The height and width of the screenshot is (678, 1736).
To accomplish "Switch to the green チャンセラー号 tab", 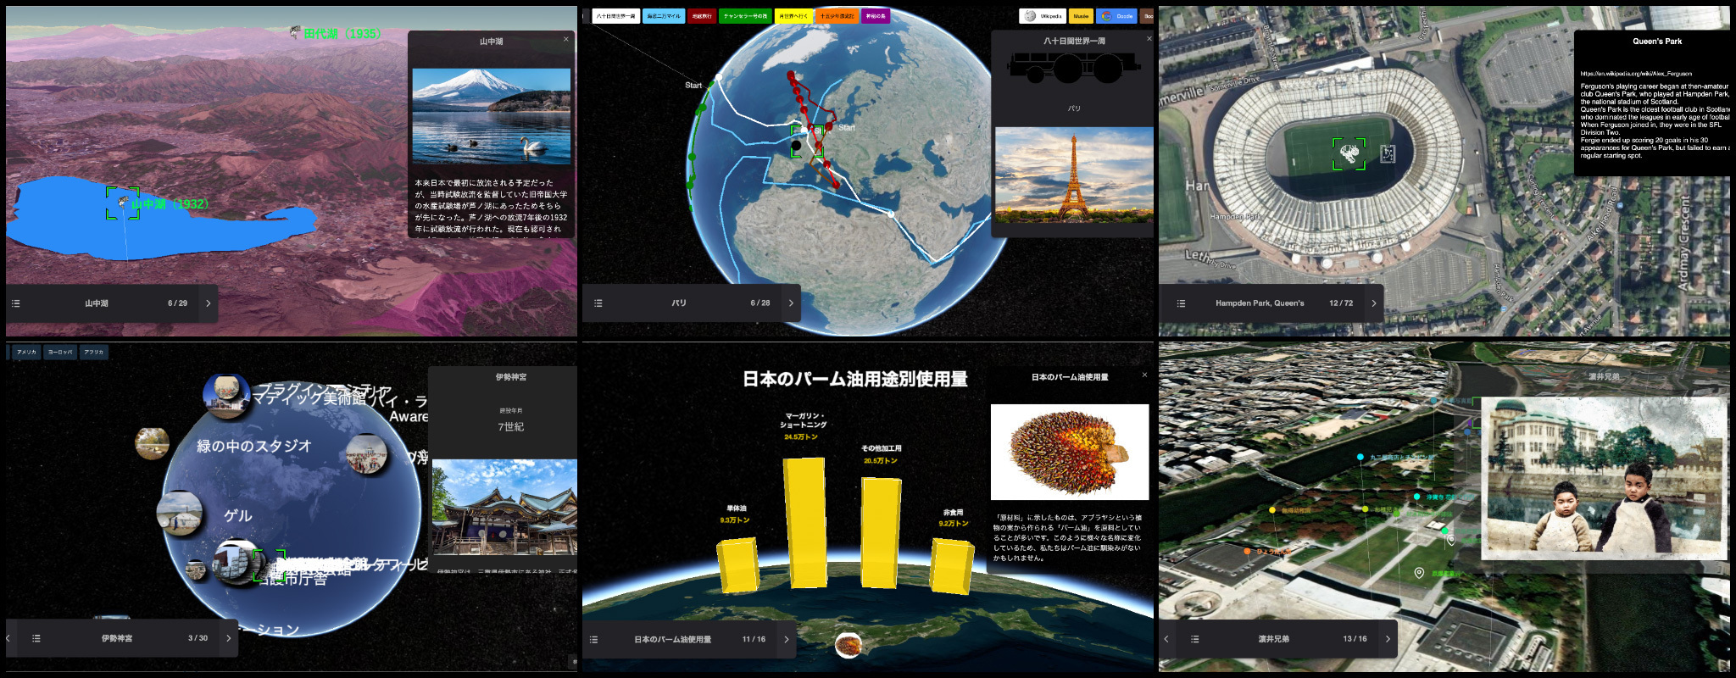I will pos(745,16).
